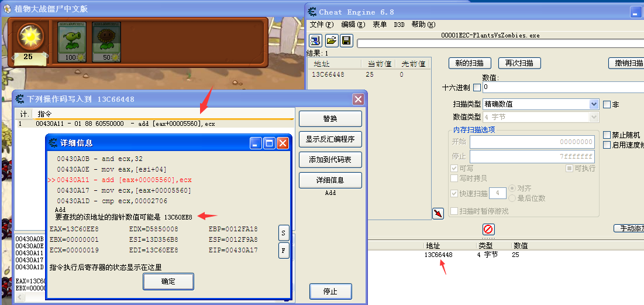Image resolution: width=644 pixels, height=305 pixels.
Task: Click the open file folder icon
Action: click(332, 40)
